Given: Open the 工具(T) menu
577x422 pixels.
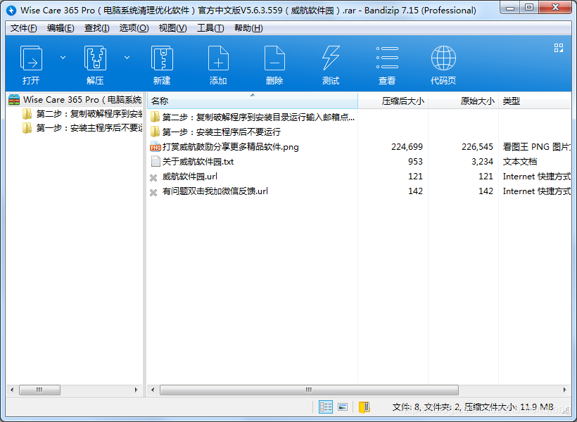Looking at the screenshot, I should pyautogui.click(x=210, y=28).
